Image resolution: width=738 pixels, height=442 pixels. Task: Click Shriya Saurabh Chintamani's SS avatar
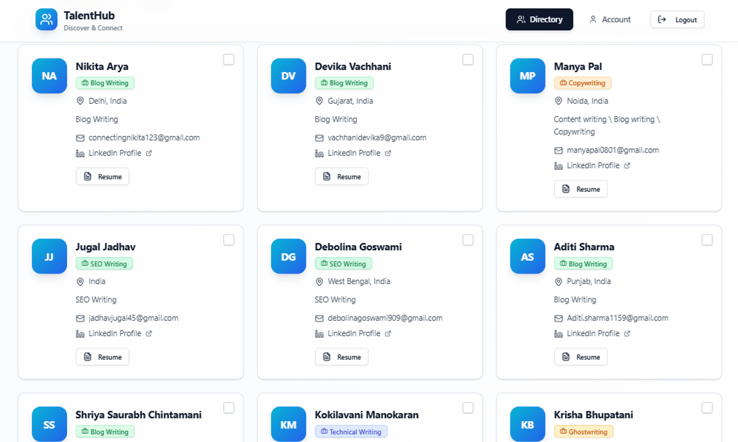(49, 424)
